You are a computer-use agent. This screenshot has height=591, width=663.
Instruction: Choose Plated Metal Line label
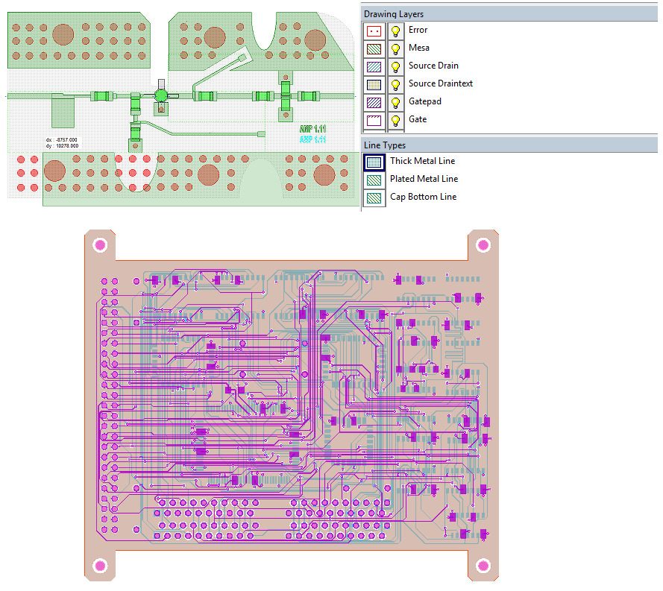[424, 179]
